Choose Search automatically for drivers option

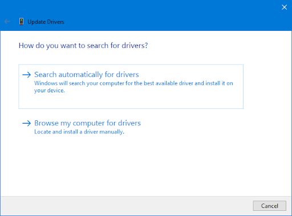[x=131, y=87]
